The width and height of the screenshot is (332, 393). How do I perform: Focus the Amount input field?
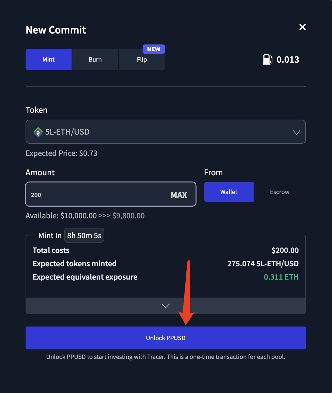pyautogui.click(x=98, y=195)
